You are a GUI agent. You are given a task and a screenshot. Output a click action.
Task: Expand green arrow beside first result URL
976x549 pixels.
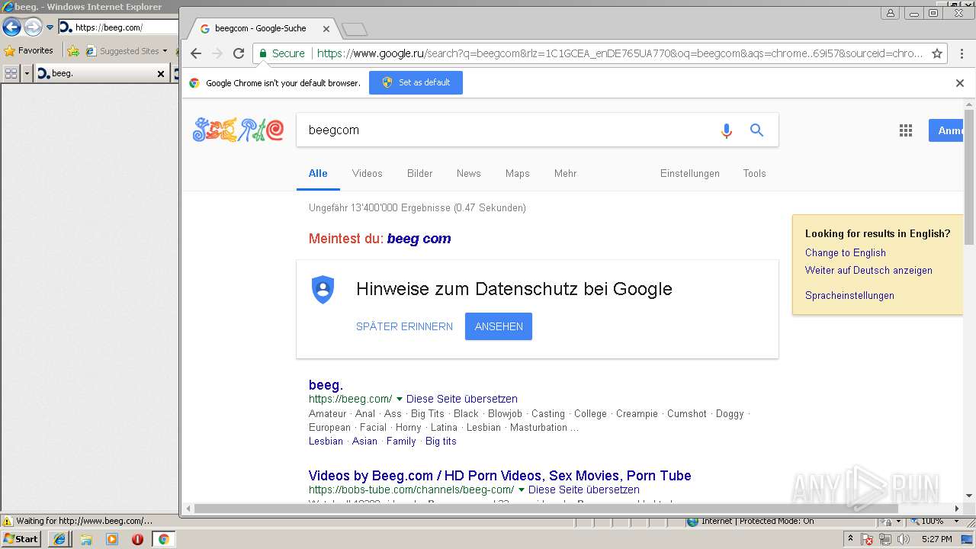pyautogui.click(x=400, y=399)
